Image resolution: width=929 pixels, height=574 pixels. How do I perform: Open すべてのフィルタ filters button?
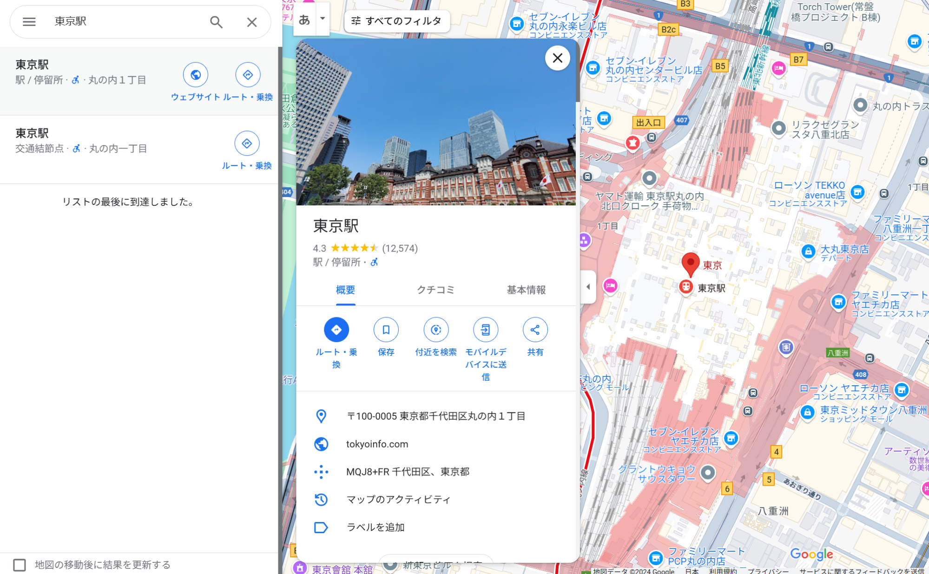[x=397, y=21]
